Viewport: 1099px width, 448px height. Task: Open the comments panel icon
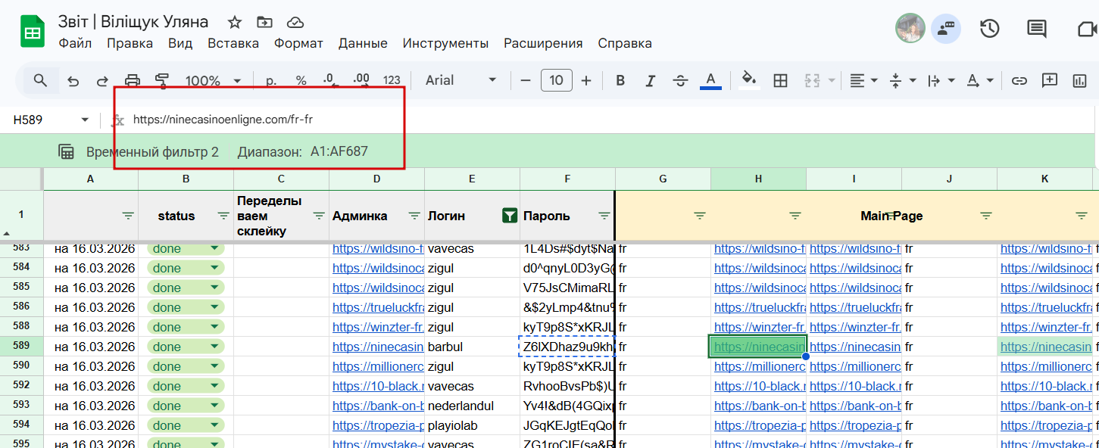click(1036, 29)
